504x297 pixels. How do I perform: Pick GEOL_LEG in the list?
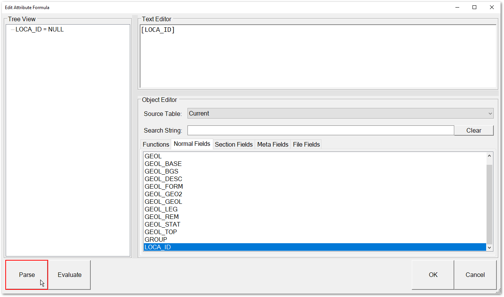[x=315, y=209]
